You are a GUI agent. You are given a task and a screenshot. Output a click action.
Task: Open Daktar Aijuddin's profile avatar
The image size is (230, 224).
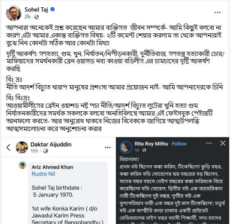(x=22, y=147)
